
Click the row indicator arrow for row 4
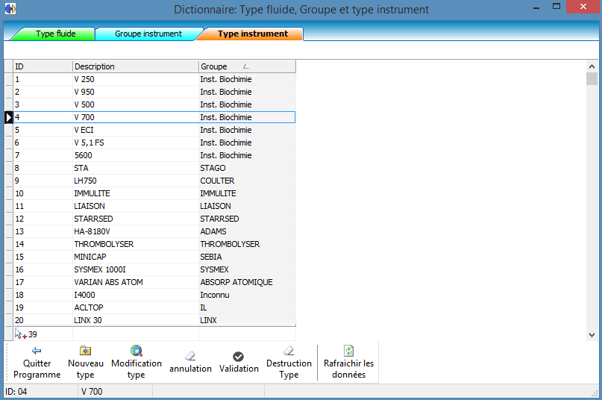[8, 117]
